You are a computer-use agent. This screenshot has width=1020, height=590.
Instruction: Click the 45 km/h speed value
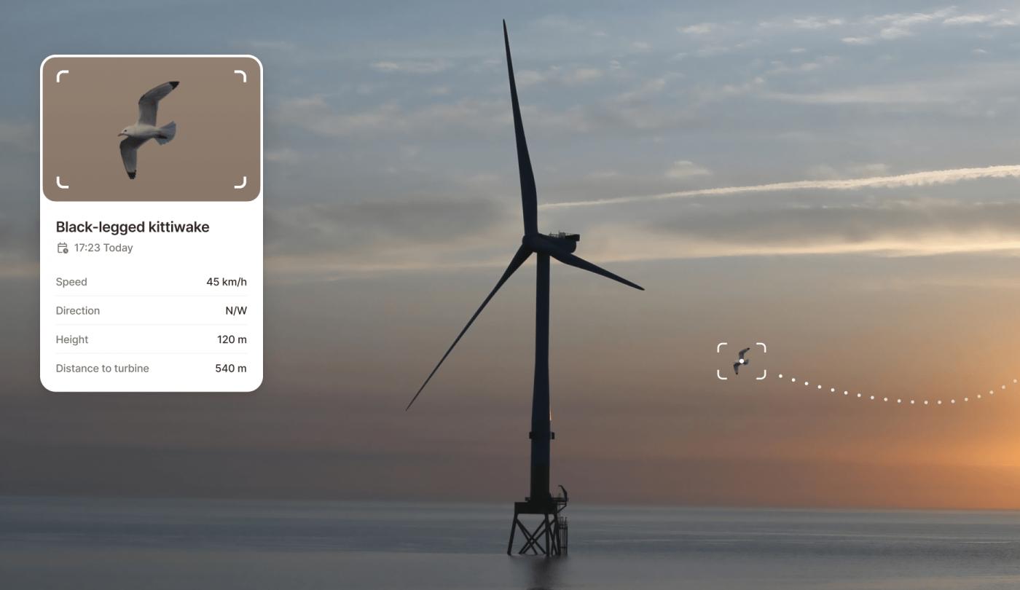point(227,282)
